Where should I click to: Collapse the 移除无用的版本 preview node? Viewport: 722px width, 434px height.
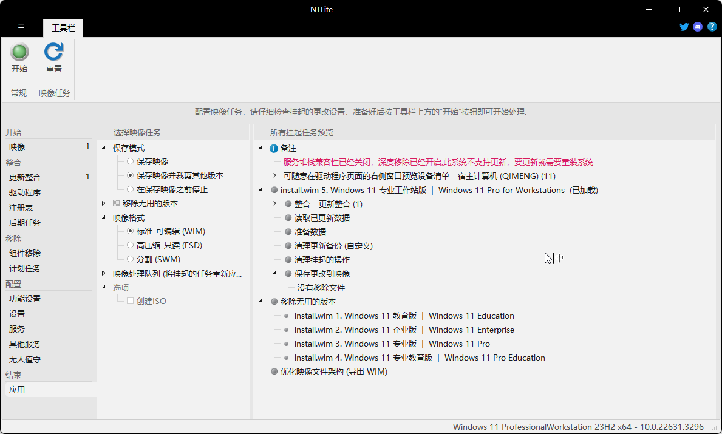tap(260, 301)
